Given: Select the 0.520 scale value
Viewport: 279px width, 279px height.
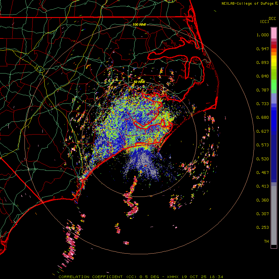Looking at the screenshot, I should pos(263,159).
